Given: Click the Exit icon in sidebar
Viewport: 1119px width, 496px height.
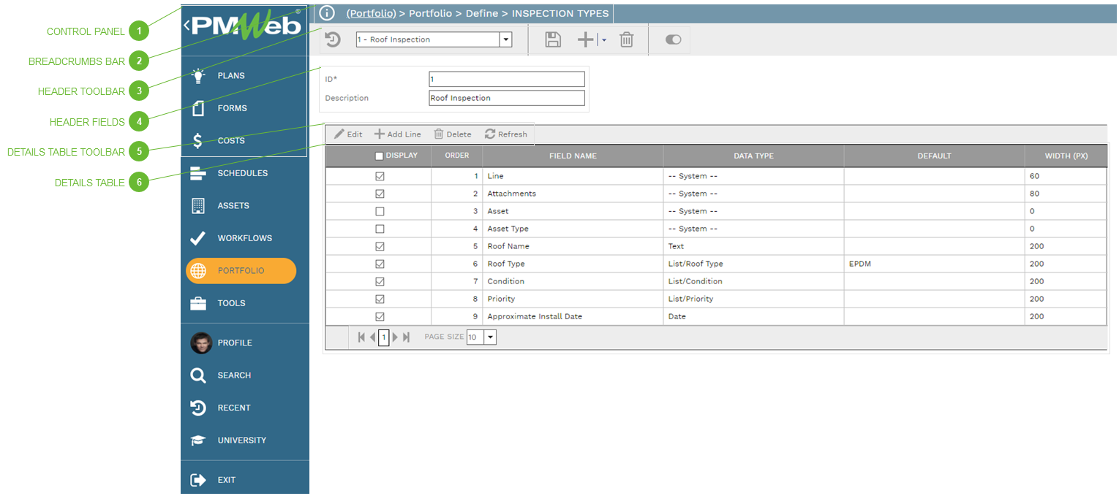Looking at the screenshot, I should 198,480.
